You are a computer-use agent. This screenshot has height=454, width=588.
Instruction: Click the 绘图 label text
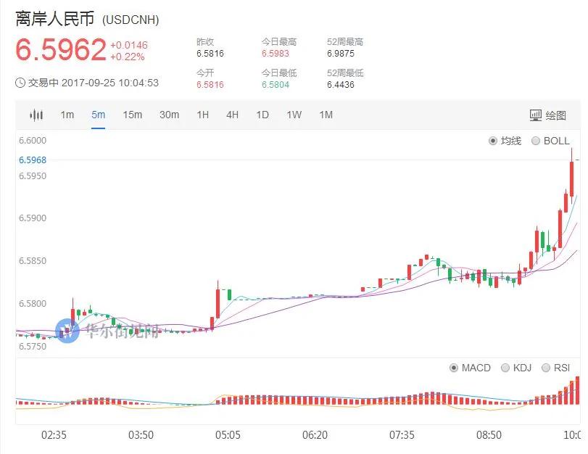pyautogui.click(x=556, y=115)
